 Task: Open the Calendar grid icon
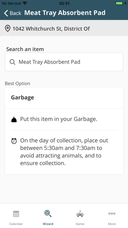(x=16, y=214)
